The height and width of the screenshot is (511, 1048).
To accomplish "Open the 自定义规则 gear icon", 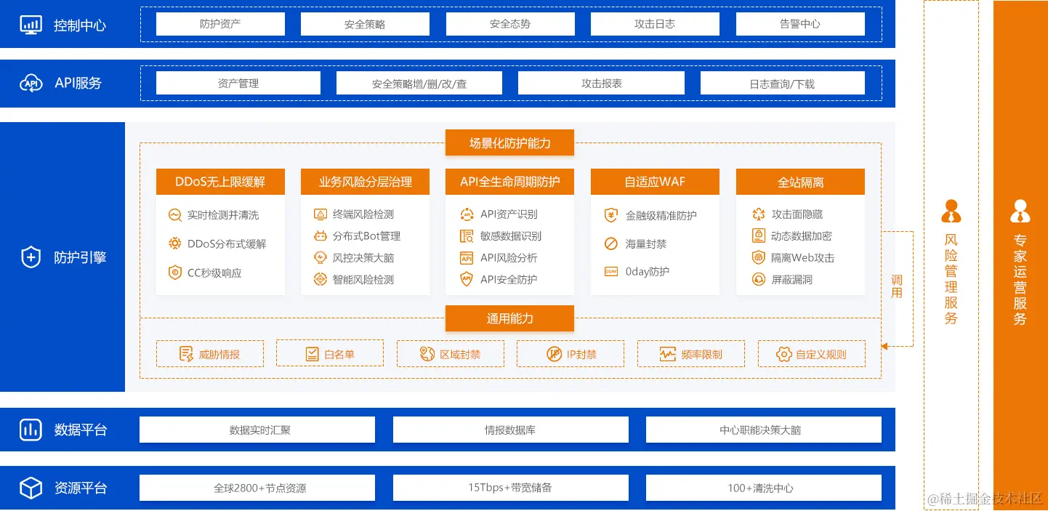I will pyautogui.click(x=783, y=354).
